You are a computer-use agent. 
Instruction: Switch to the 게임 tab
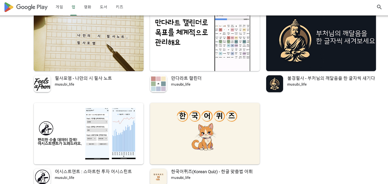(59, 7)
